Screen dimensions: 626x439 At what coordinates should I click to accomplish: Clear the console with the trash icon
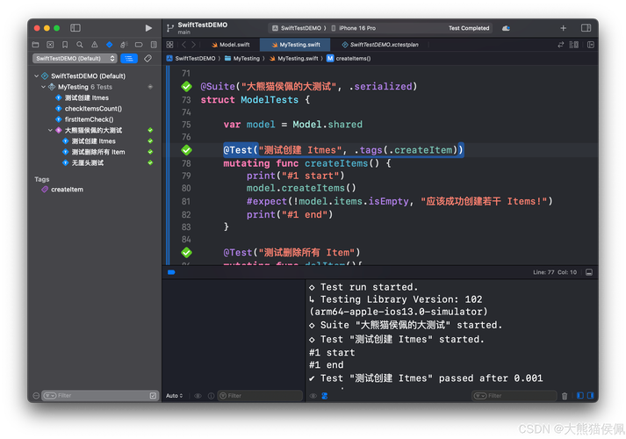565,396
